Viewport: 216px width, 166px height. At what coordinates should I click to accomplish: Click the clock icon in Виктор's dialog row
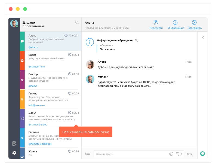click(70, 74)
